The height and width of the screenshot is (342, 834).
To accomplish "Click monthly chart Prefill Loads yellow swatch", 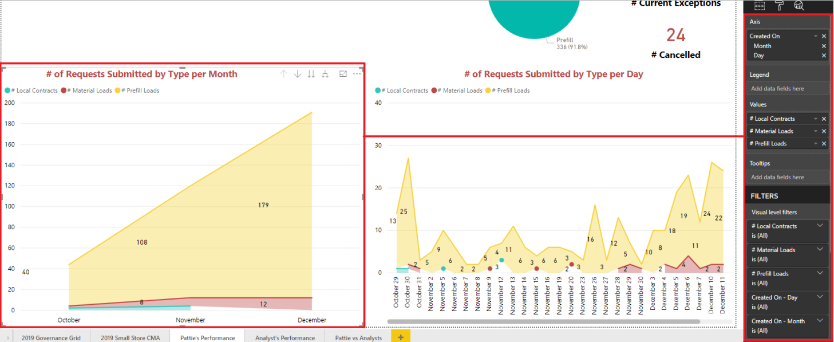I will [x=118, y=91].
